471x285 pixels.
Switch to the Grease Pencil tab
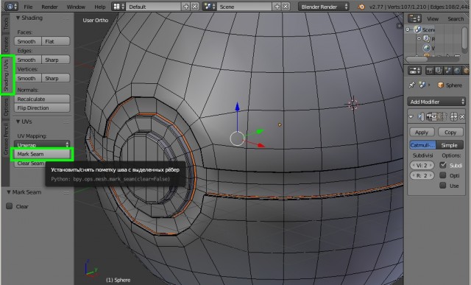point(6,138)
